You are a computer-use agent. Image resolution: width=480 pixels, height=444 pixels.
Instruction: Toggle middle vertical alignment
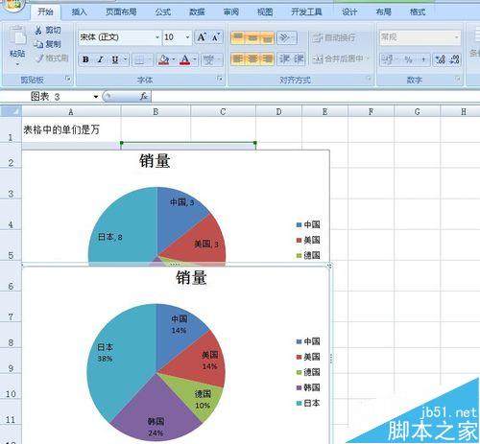pos(252,37)
